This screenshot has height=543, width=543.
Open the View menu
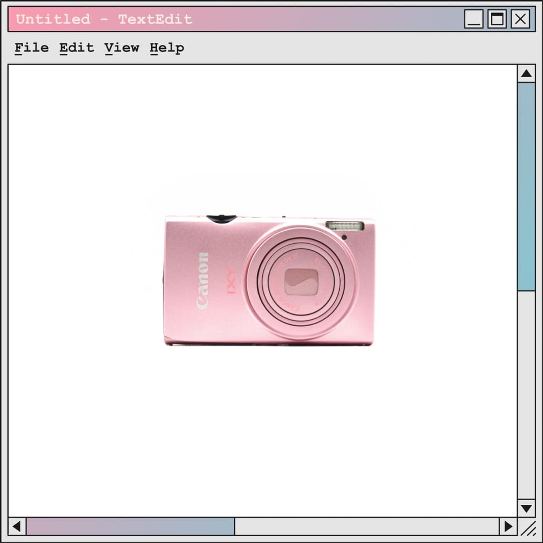coord(122,47)
